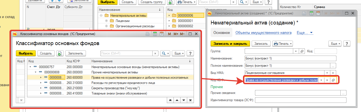This screenshot has height=112, width=361.
Task: Open the Код КОФ field dropdown arrow
Action: [321, 80]
